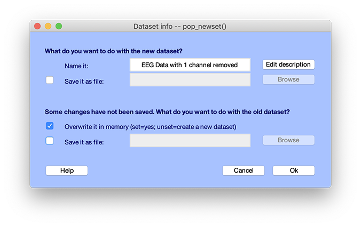Open the Help for this dialog
This screenshot has width=361, height=227.
[67, 171]
